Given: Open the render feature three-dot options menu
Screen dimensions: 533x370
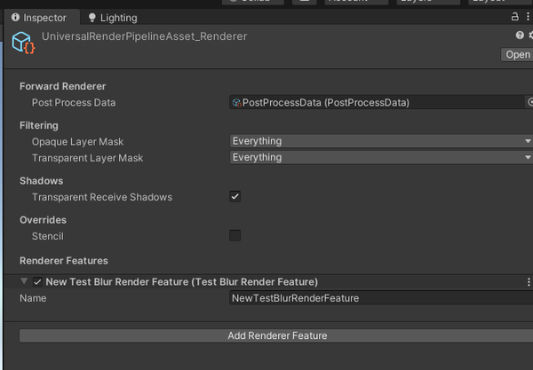Looking at the screenshot, I should [529, 282].
